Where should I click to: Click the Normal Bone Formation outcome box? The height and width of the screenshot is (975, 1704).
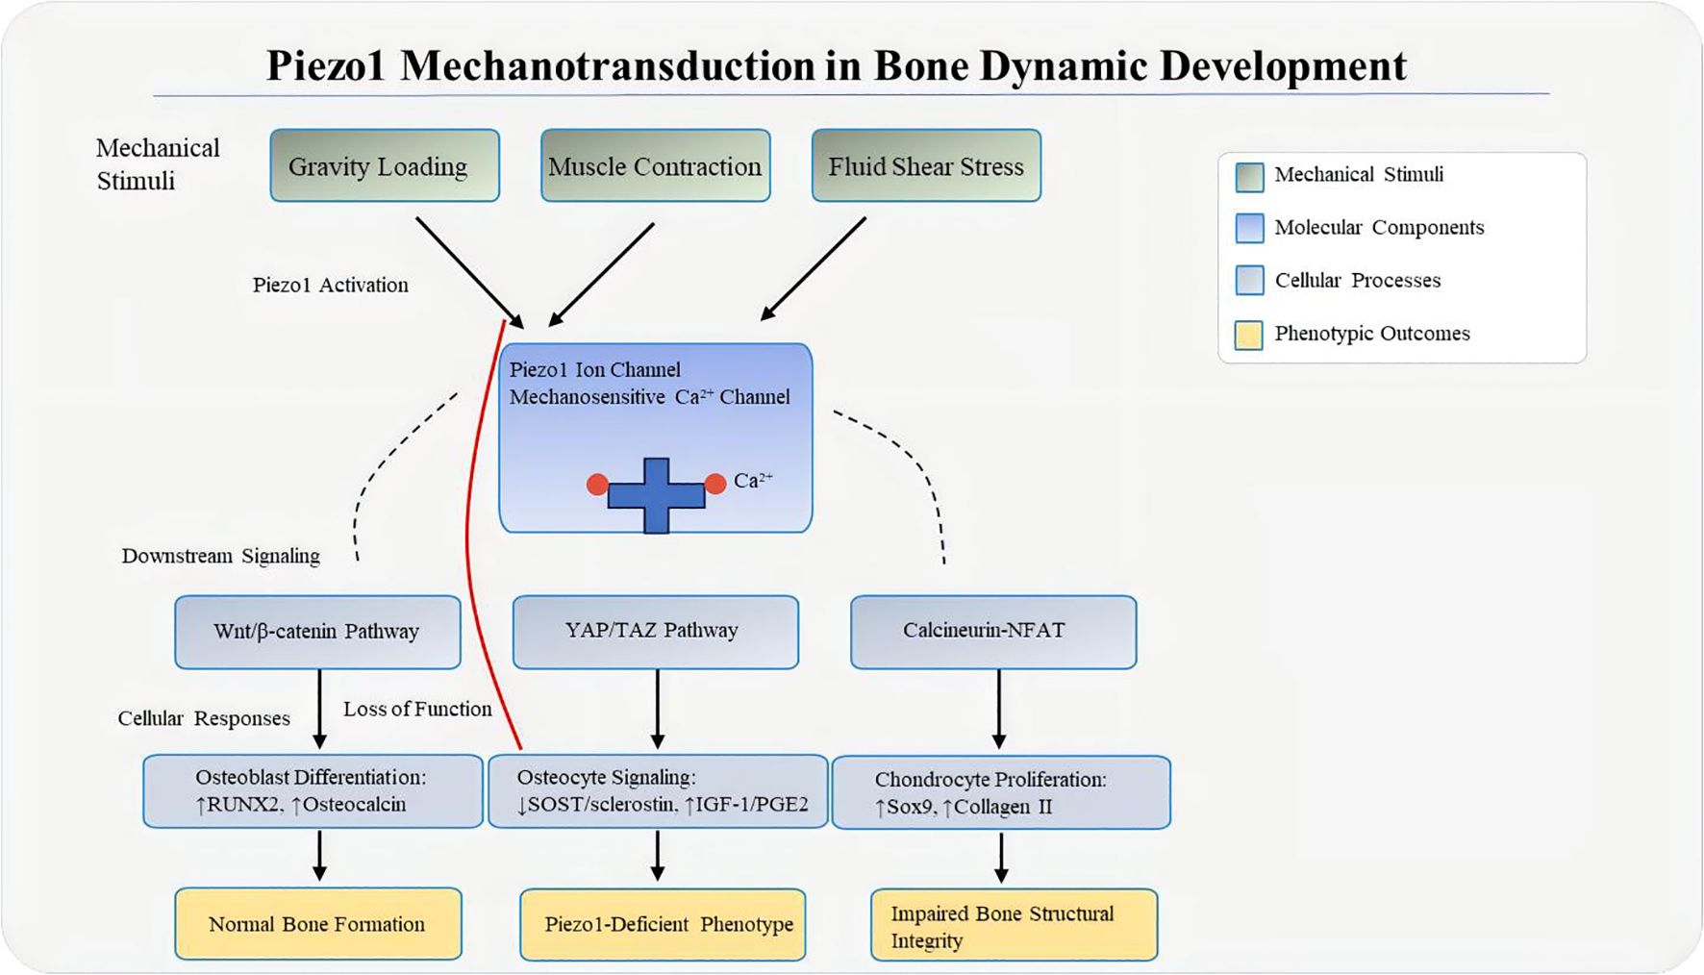pos(318,924)
